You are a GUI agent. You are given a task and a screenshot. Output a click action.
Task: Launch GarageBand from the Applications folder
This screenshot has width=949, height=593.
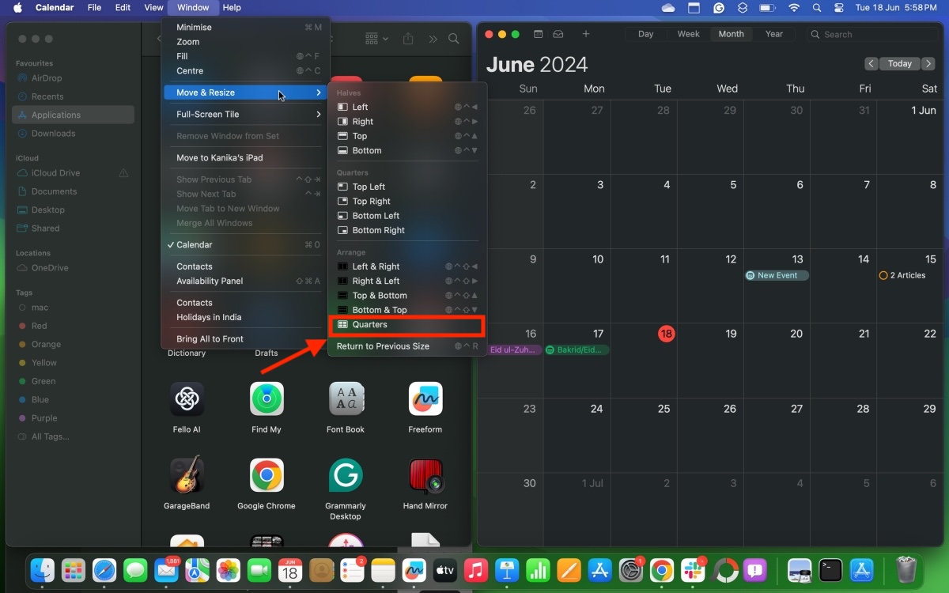(x=187, y=475)
